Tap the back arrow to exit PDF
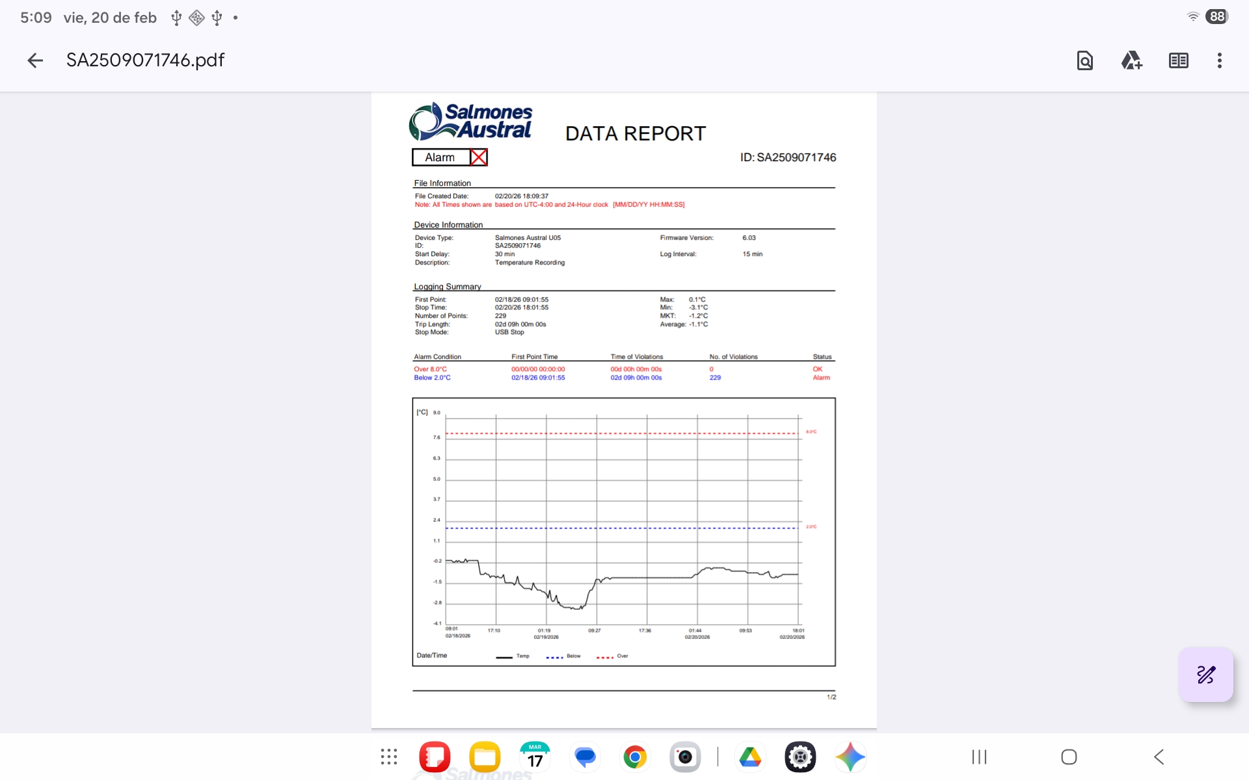The height and width of the screenshot is (780, 1249). tap(35, 60)
